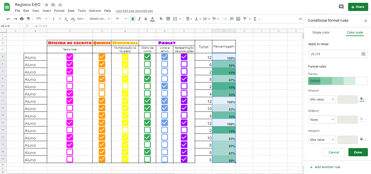
Task: Hide the toolbar menus with chevron
Action: 300,19
